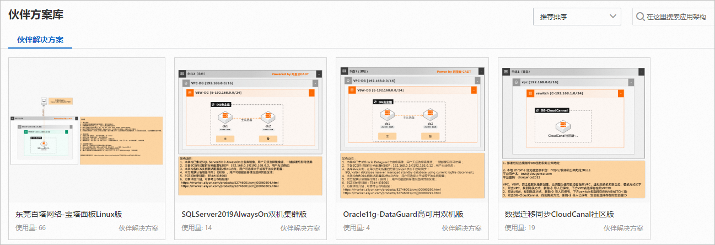The width and height of the screenshot is (715, 245).
Task: Click 伙伴解决方案 tag on the Oracle11g-DataGuard card
Action: tap(461, 228)
